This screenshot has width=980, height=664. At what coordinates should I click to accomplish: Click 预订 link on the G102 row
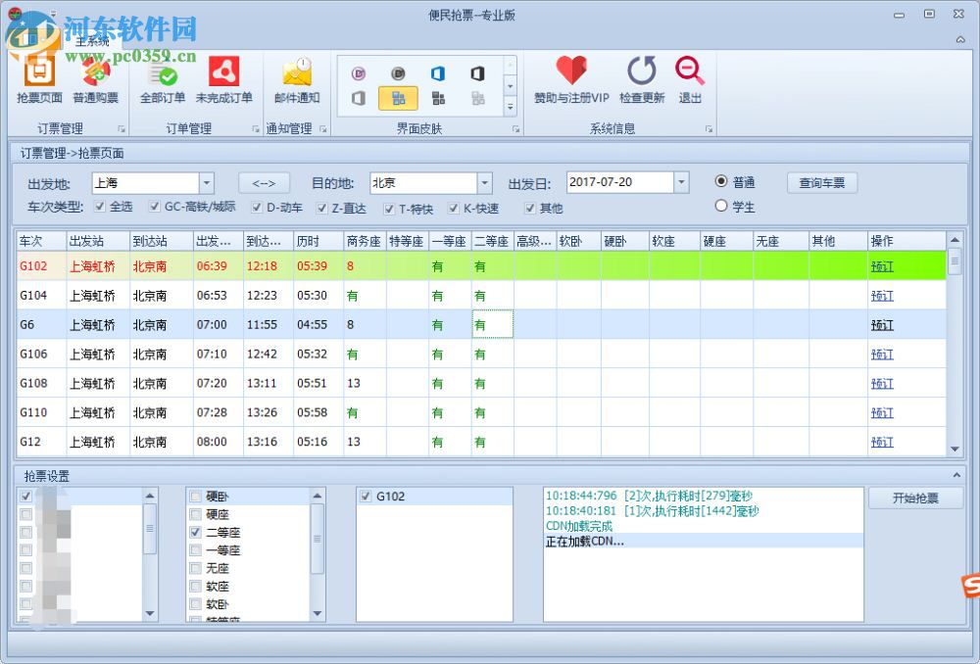[x=881, y=265]
